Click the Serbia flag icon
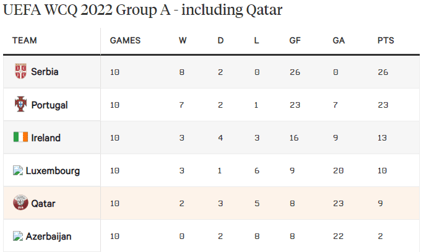 click(20, 71)
